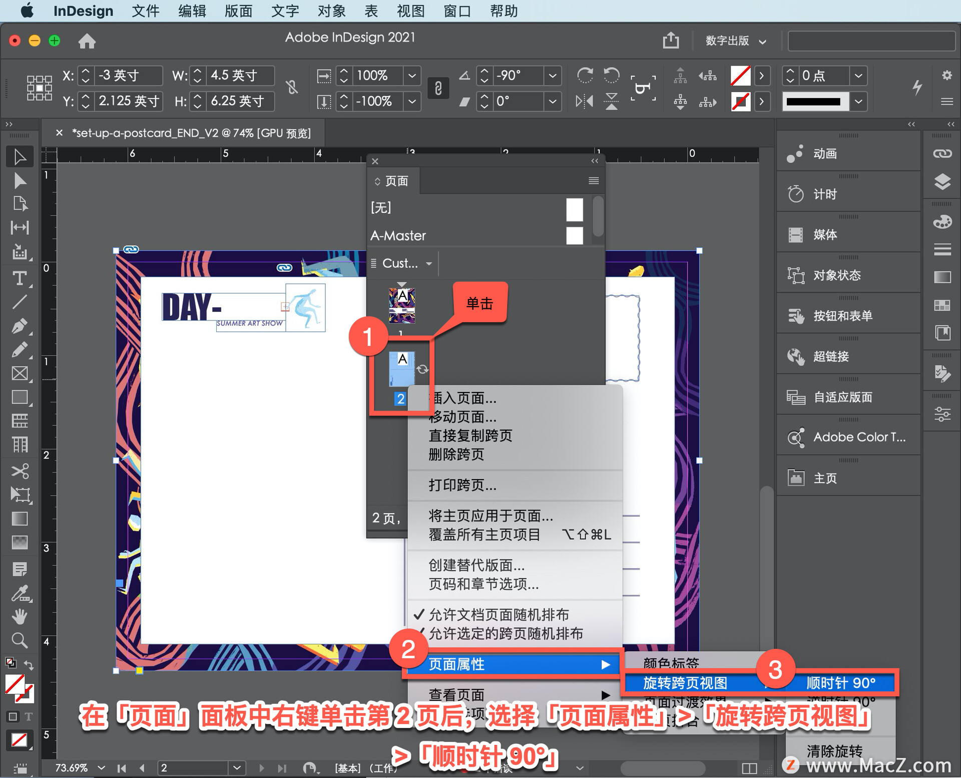
Task: Toggle 允许文档页面随机排布 checkmark item
Action: click(499, 614)
